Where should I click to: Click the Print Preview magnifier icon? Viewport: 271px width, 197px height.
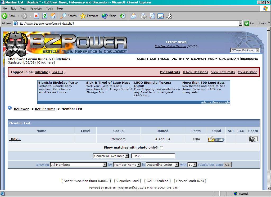[x=152, y=16]
